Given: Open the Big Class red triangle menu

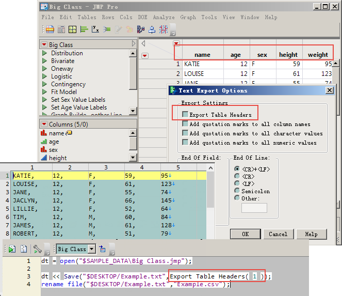Looking at the screenshot, I should pos(44,45).
